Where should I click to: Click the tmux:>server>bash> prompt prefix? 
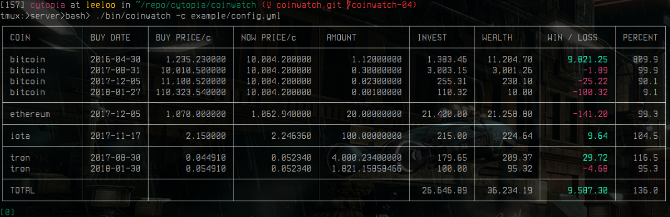pyautogui.click(x=46, y=16)
